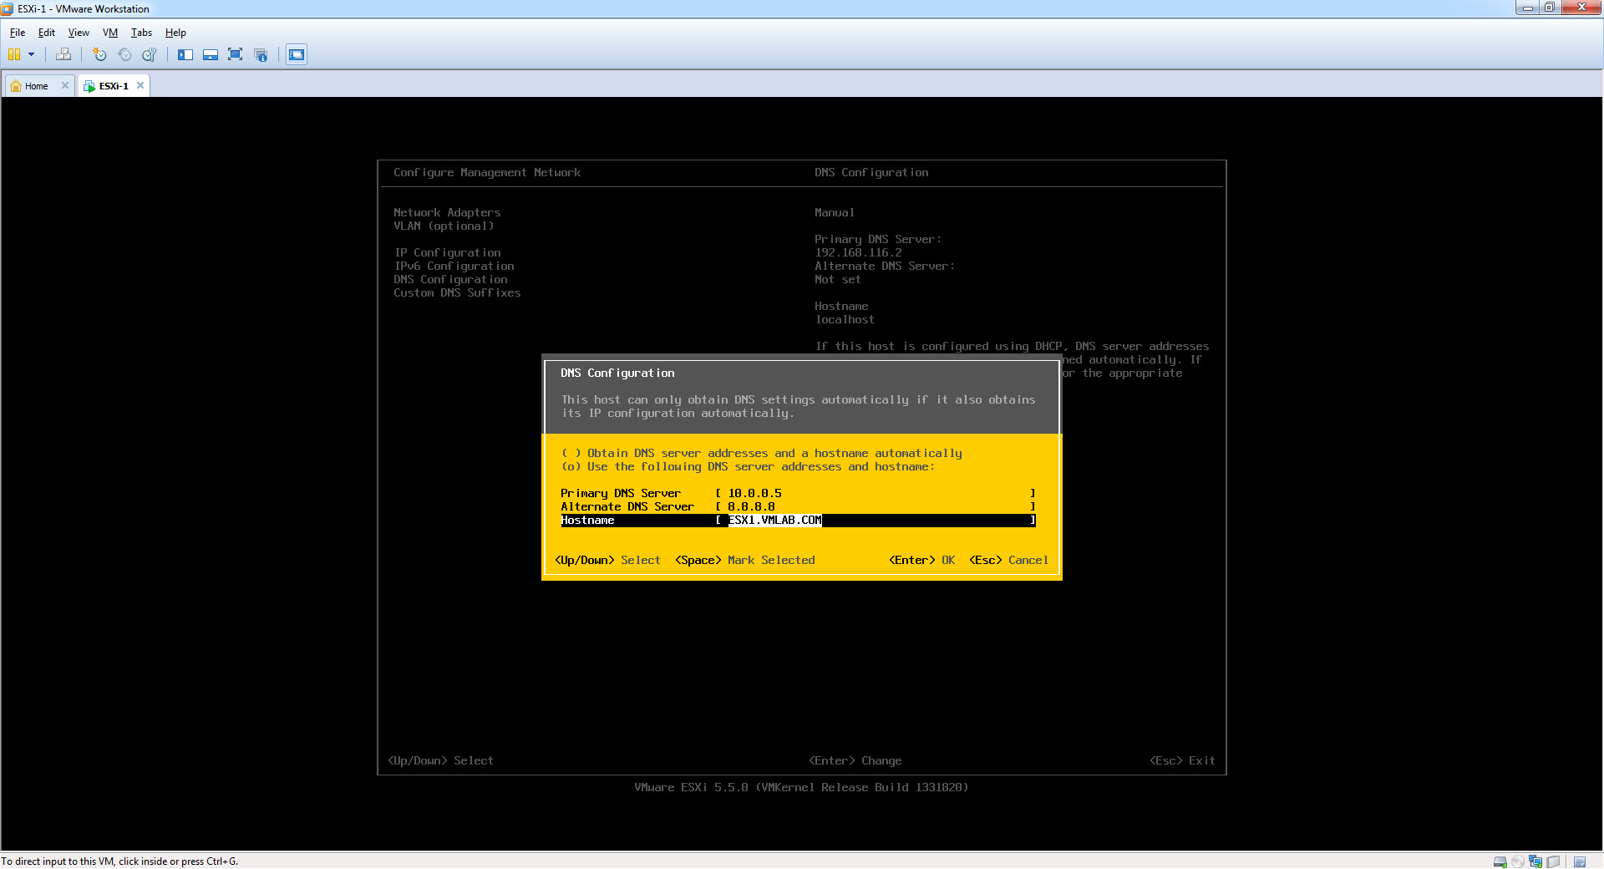
Task: Enter full screen mode from toolbar
Action: 236,54
